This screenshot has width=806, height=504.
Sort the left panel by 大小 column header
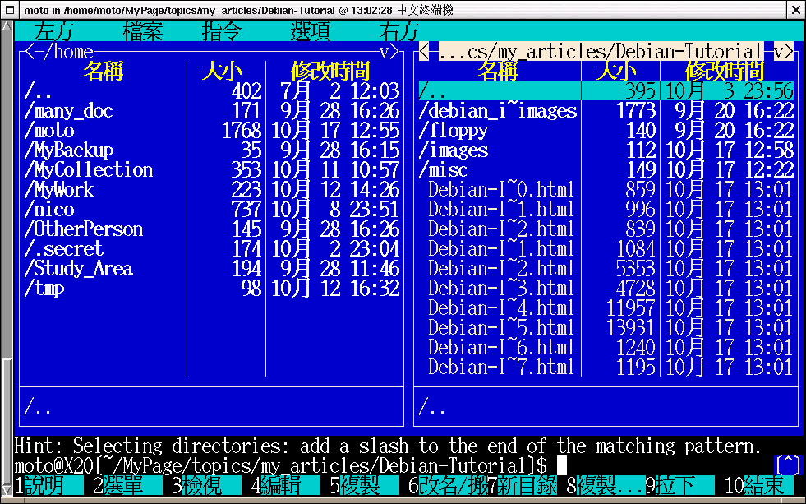[222, 71]
